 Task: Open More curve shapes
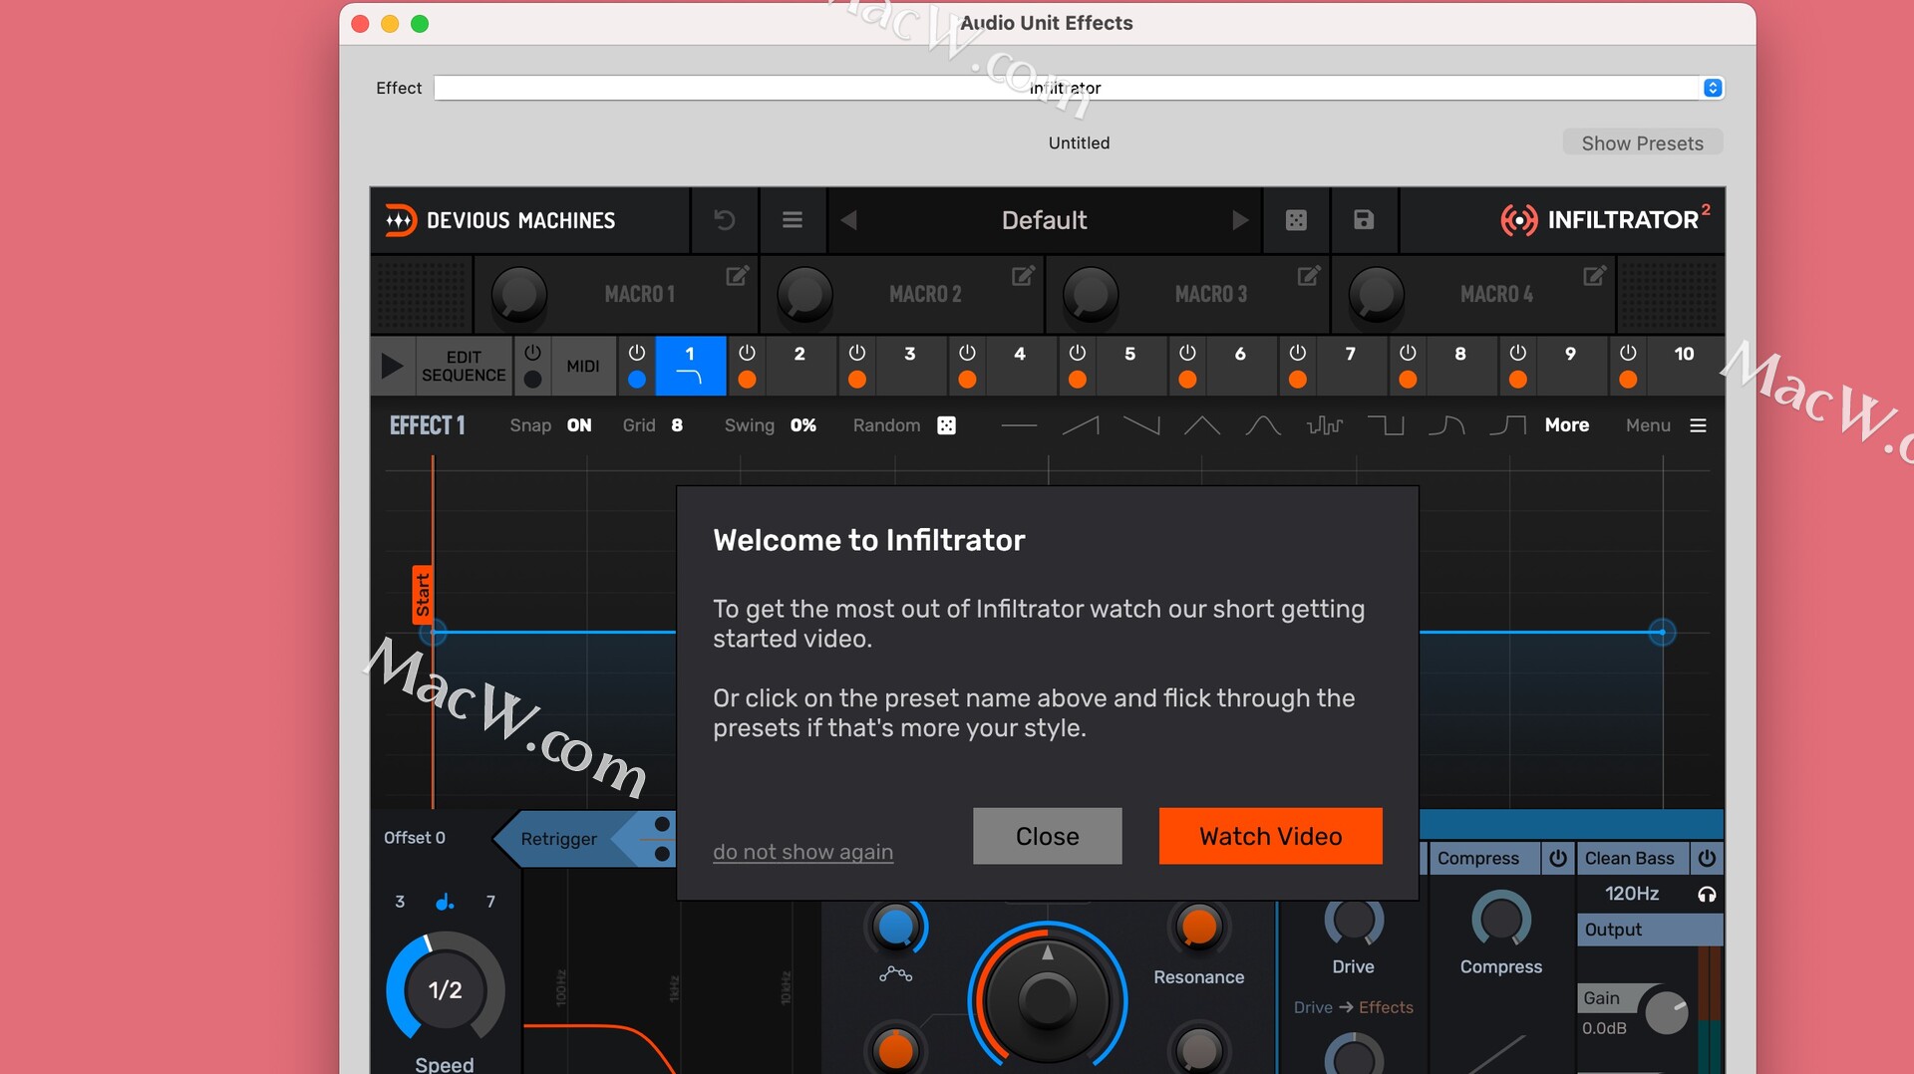pyautogui.click(x=1567, y=425)
